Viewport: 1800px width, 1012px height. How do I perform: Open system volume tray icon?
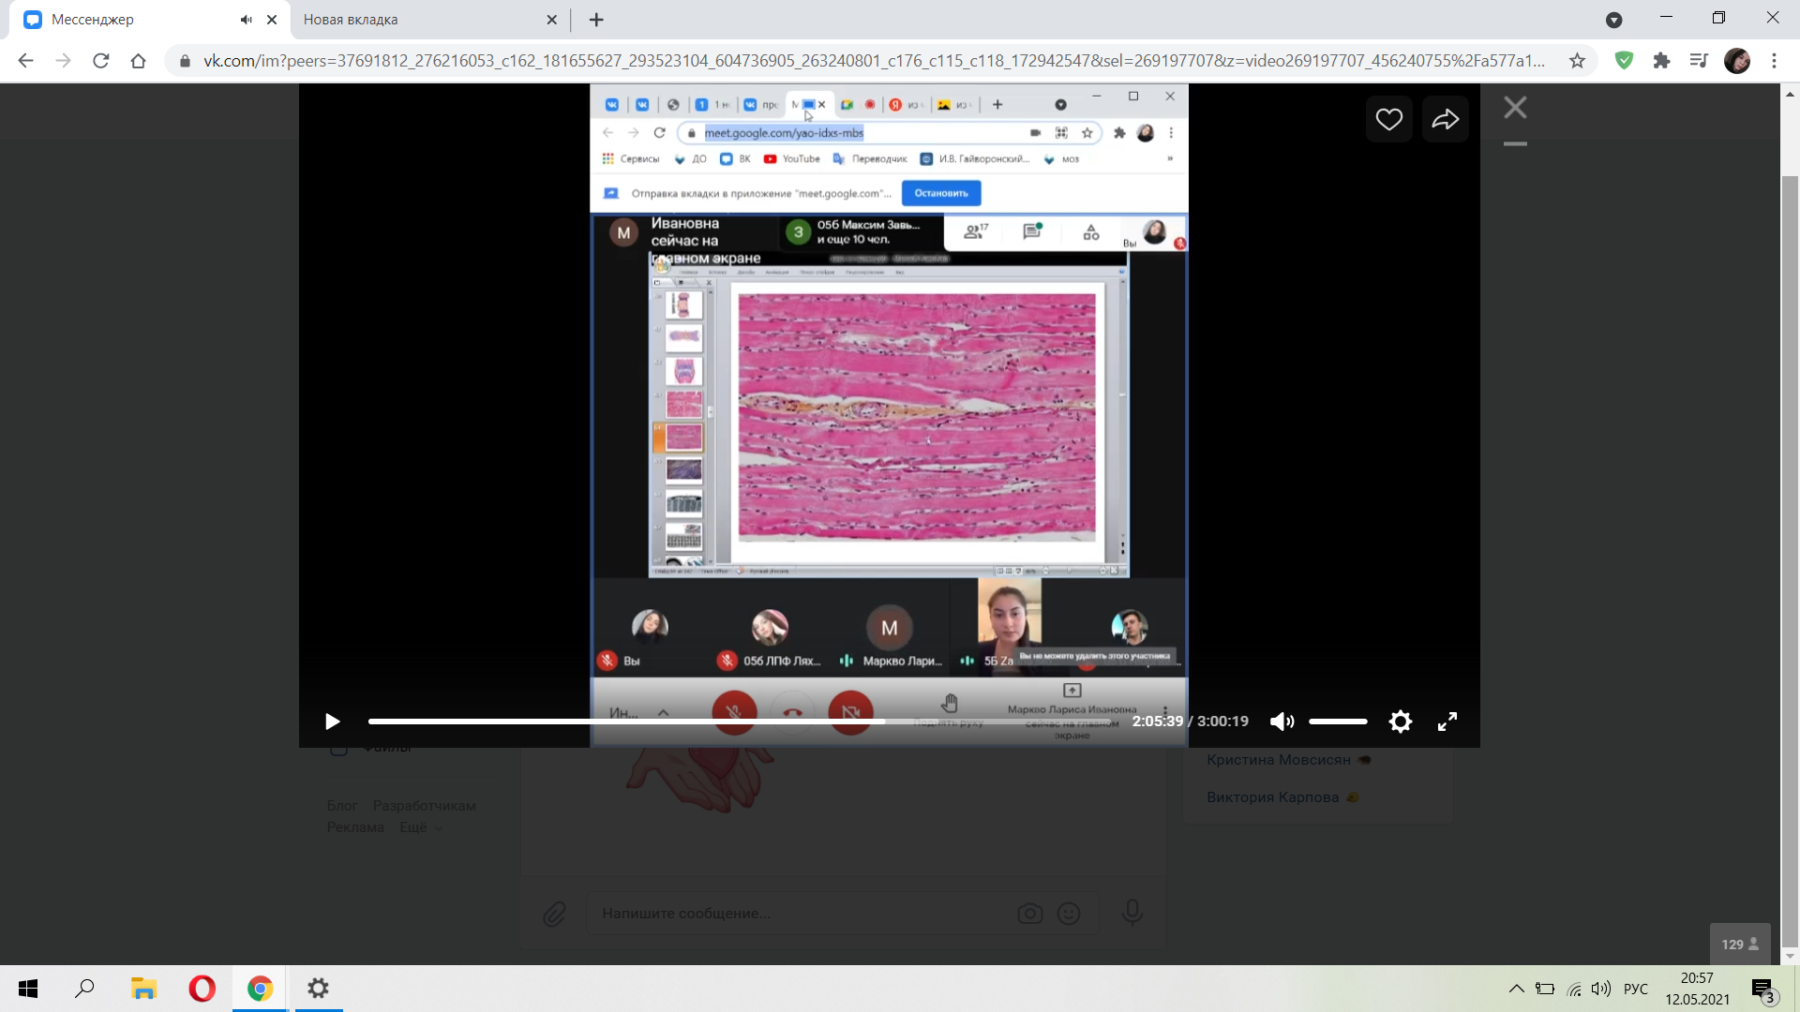tap(1601, 989)
